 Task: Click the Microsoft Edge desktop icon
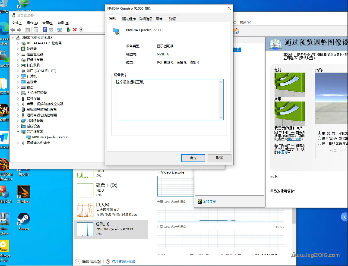(4, 33)
